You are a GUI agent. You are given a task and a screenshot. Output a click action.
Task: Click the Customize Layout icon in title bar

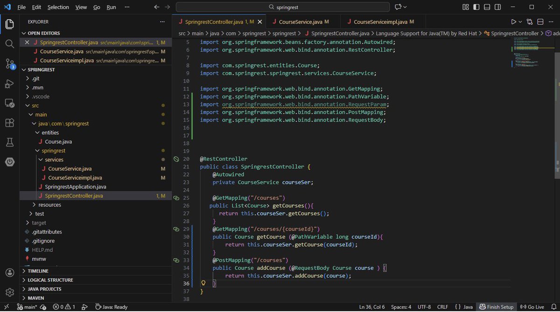[465, 7]
